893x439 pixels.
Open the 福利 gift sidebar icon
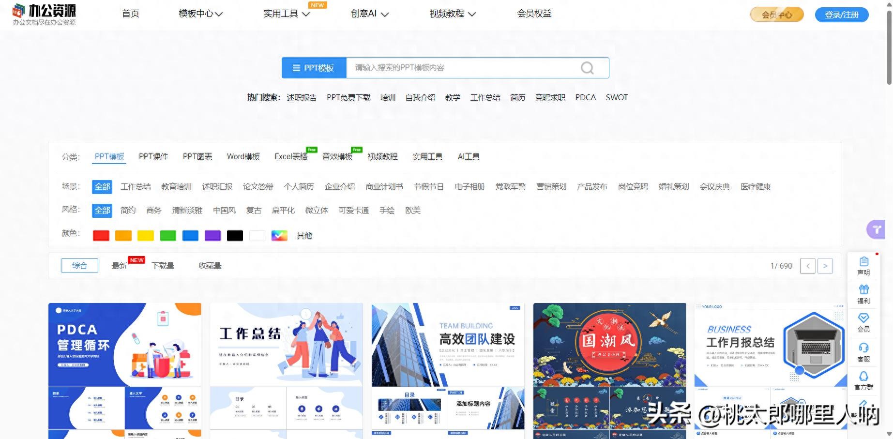[x=863, y=294]
